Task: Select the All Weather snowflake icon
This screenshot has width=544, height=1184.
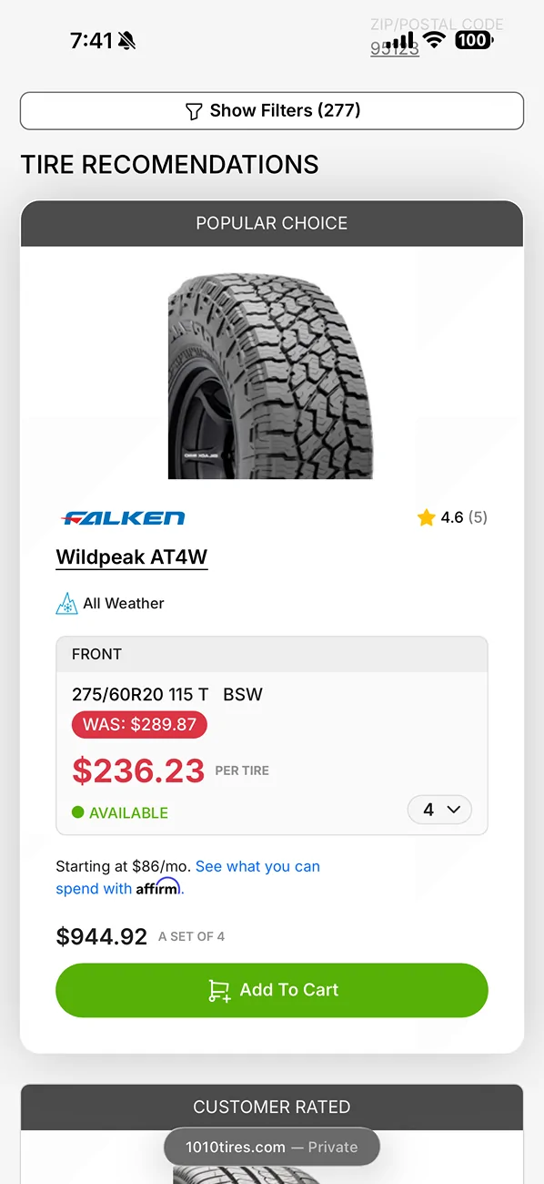Action: coord(66,603)
